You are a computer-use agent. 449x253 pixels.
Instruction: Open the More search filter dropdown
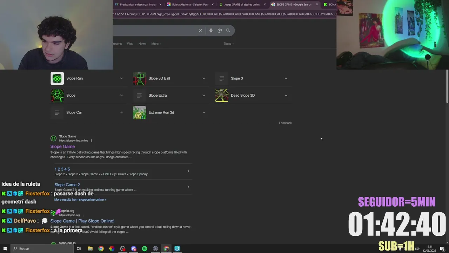click(156, 44)
